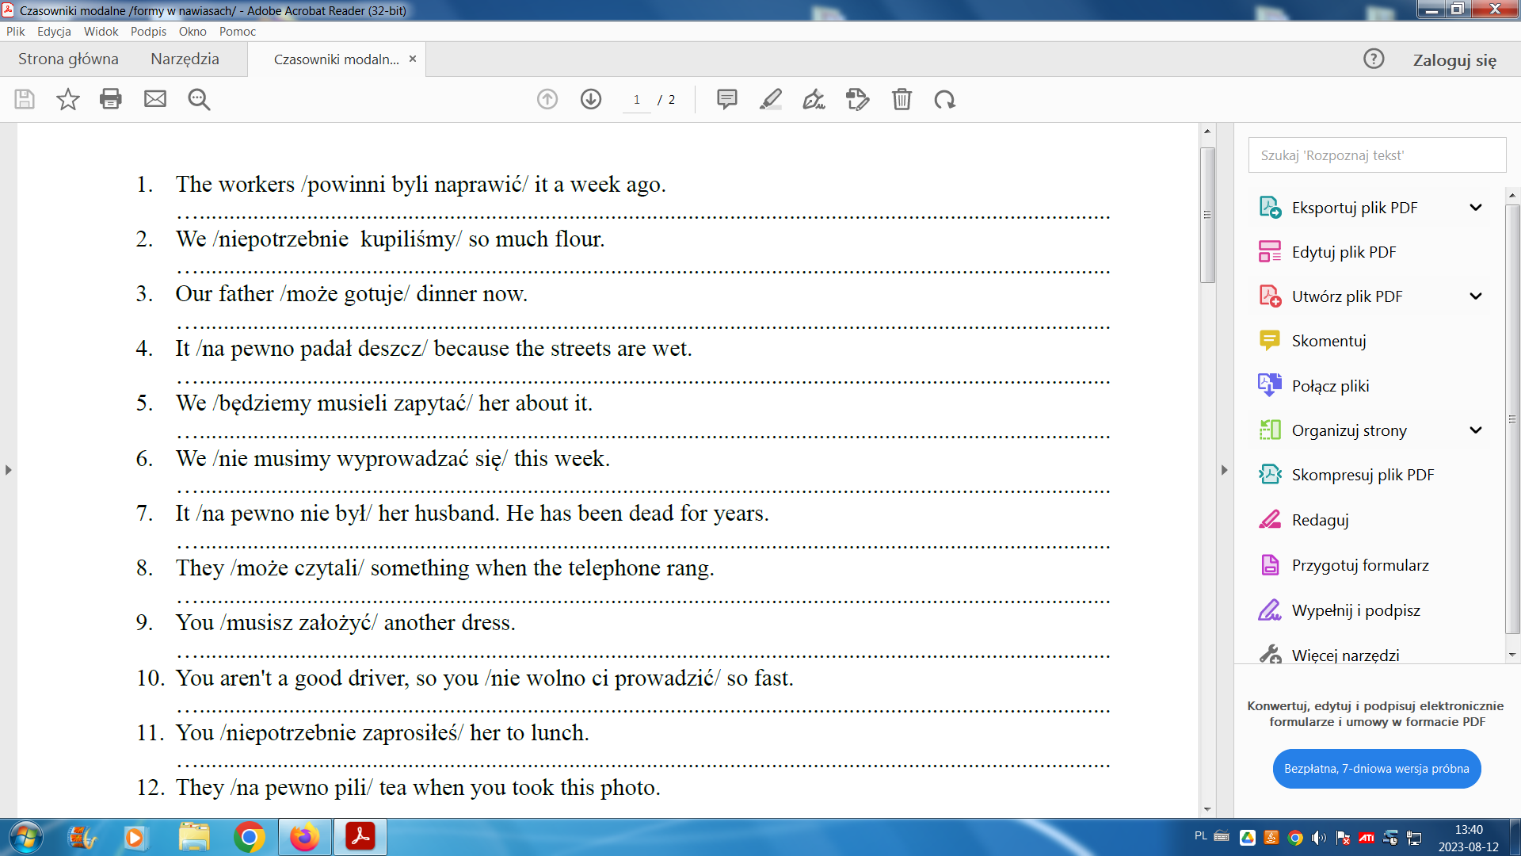Viewport: 1521px width, 856px height.
Task: Click the print document icon
Action: pos(111,99)
